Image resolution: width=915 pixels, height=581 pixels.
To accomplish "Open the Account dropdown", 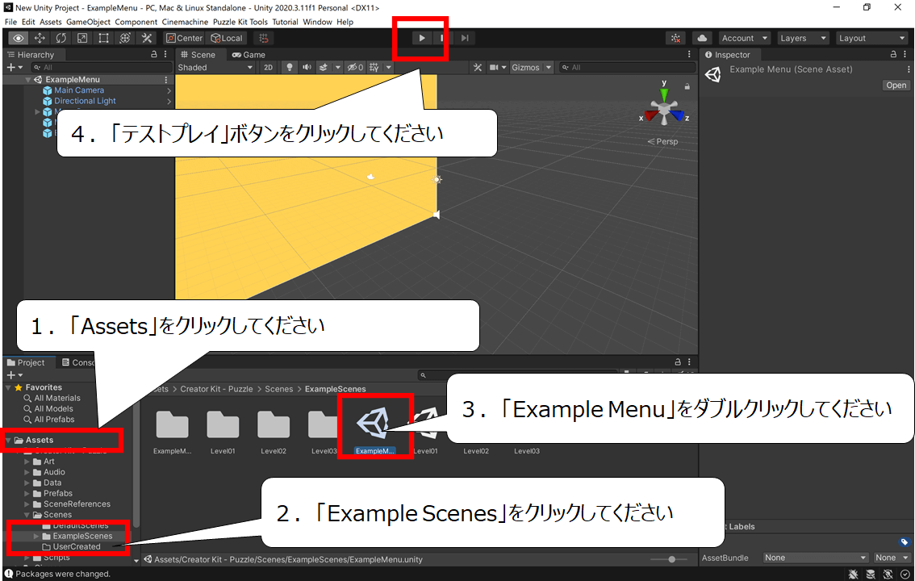I will (x=745, y=38).
